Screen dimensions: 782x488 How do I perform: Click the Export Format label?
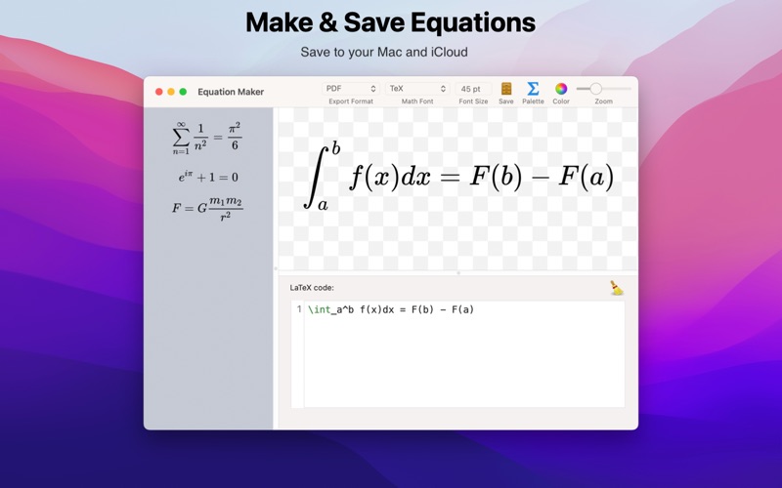coord(351,102)
